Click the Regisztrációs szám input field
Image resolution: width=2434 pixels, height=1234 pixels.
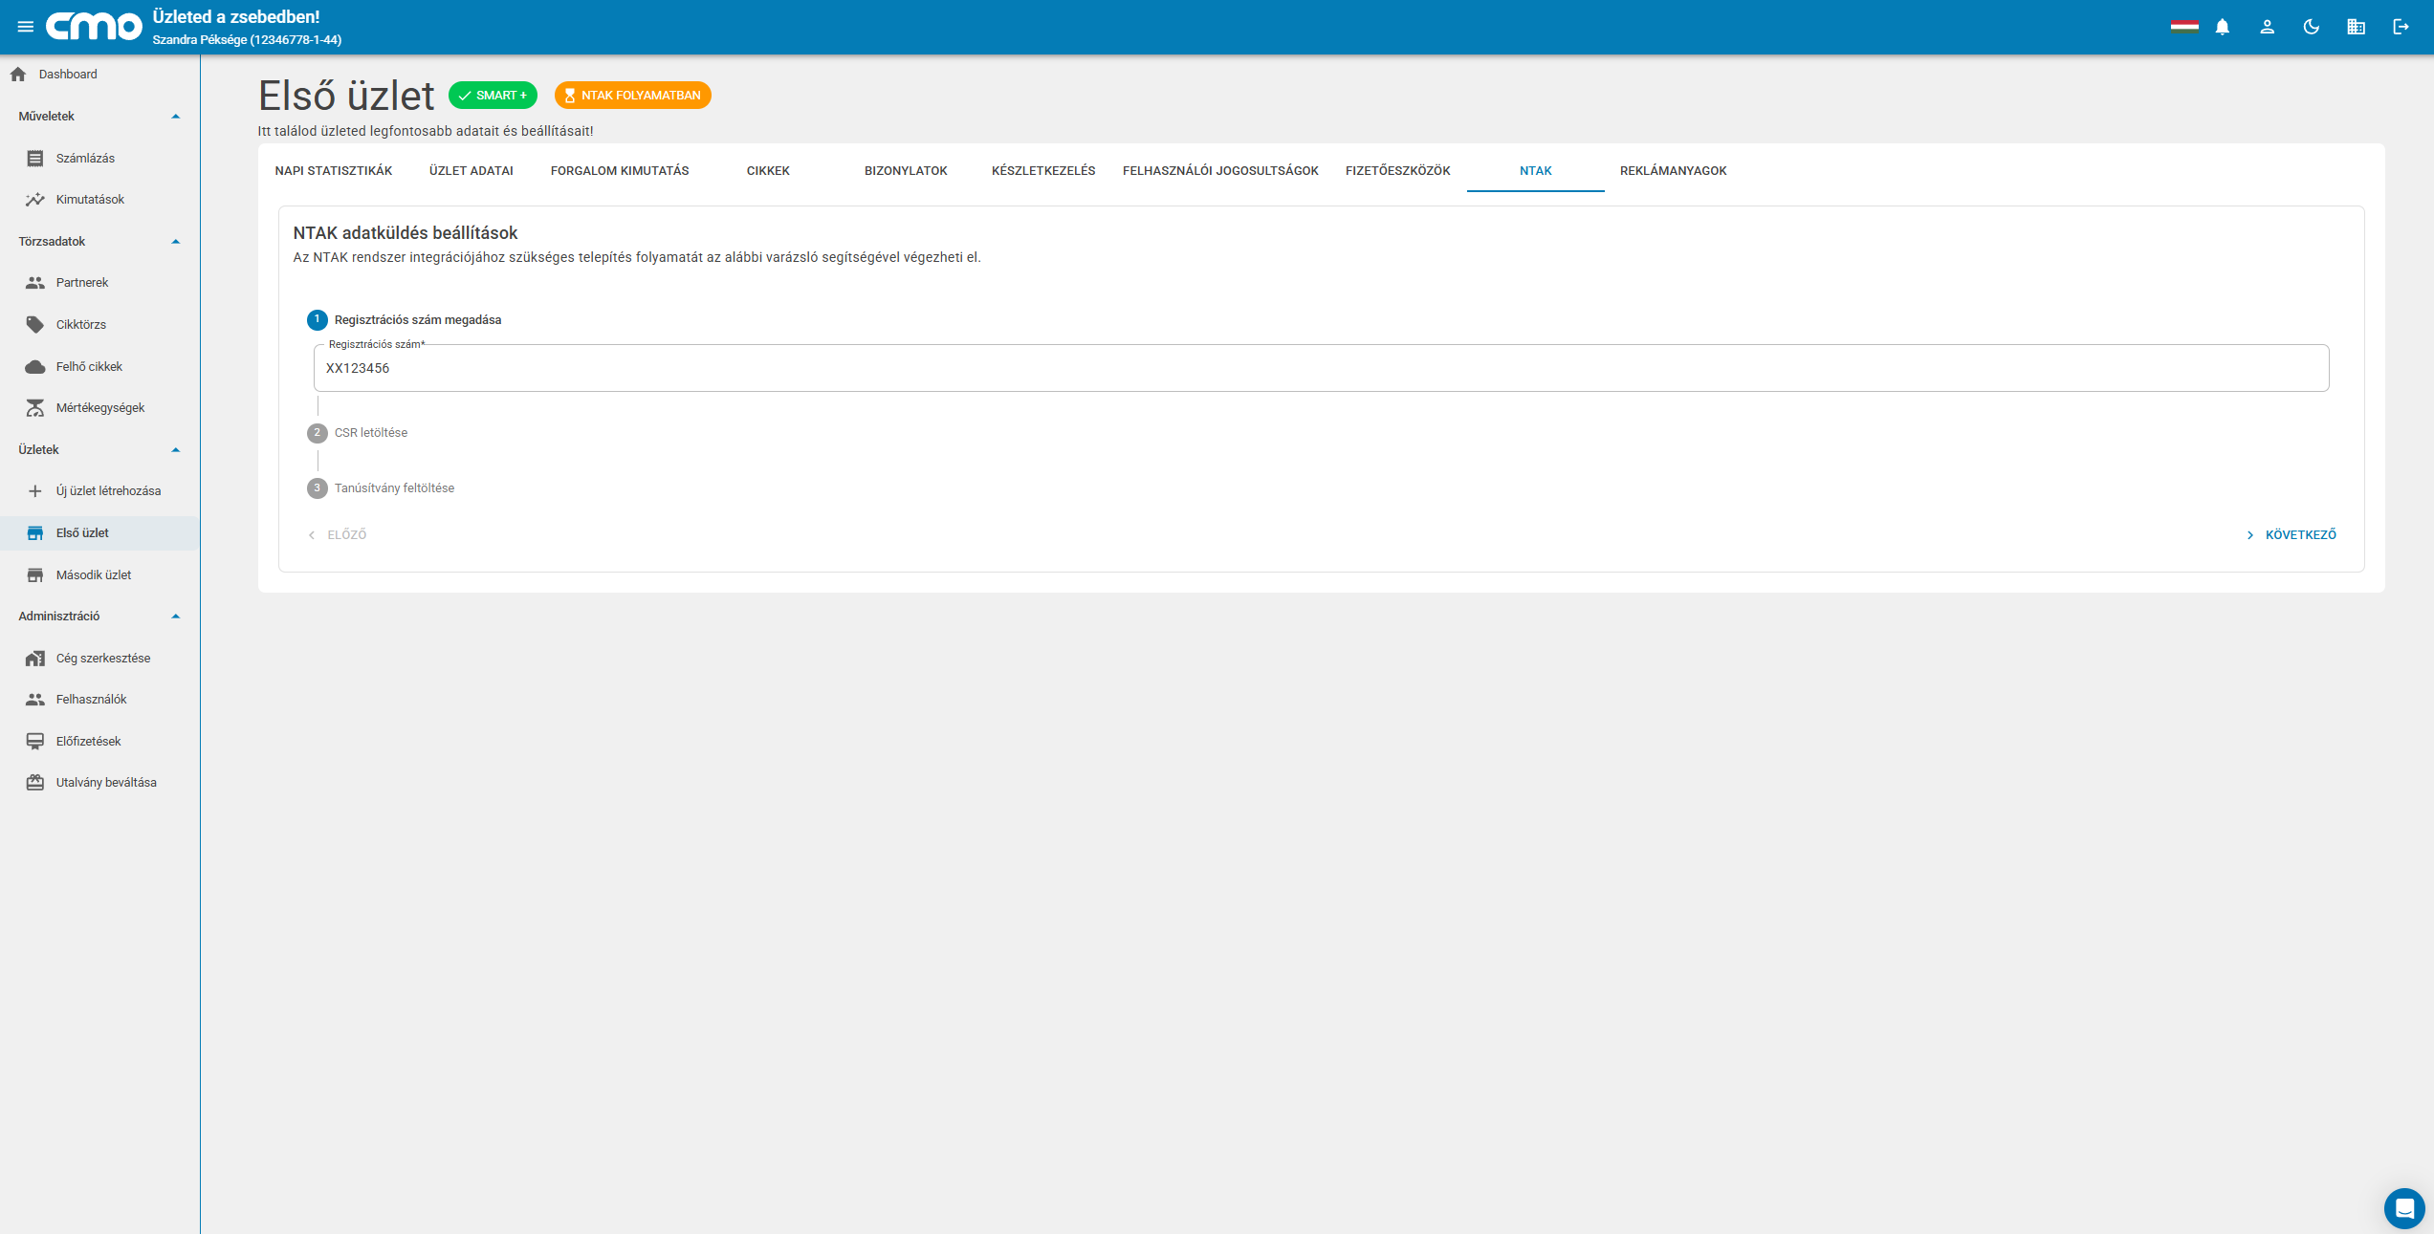pos(1322,368)
